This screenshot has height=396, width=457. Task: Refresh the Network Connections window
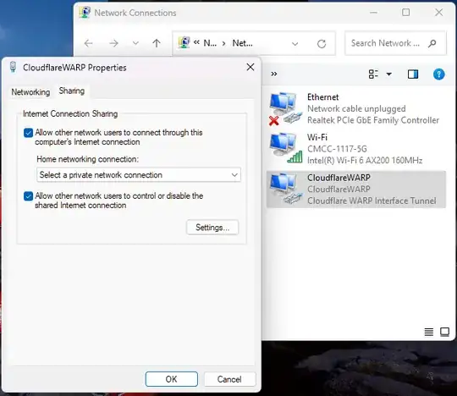[x=322, y=44]
